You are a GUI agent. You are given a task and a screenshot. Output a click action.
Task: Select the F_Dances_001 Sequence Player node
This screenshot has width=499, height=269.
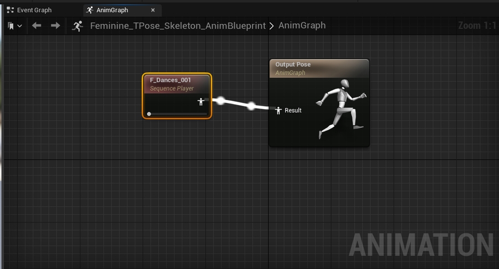tap(176, 84)
